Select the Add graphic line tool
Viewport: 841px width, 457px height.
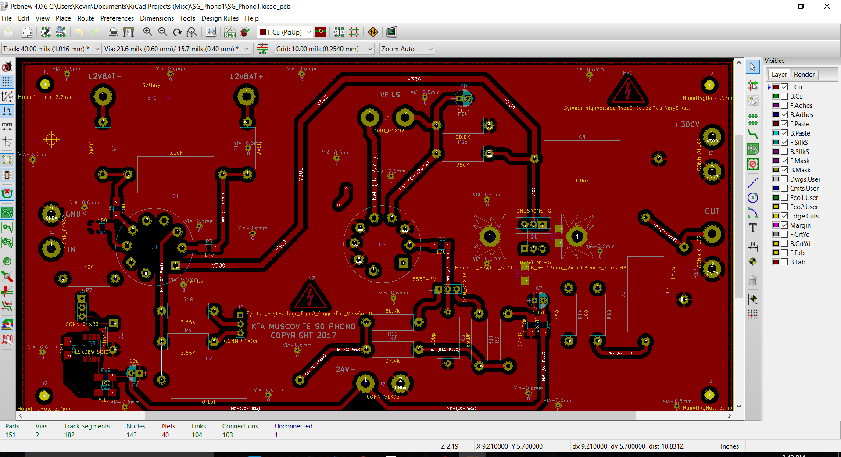(753, 183)
